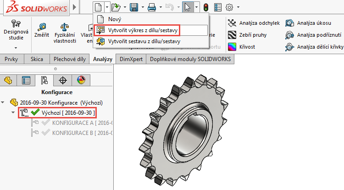Screen dimensions: 344x190
Task: Open Fyzikální vlastnosti tool
Action: tap(65, 33)
